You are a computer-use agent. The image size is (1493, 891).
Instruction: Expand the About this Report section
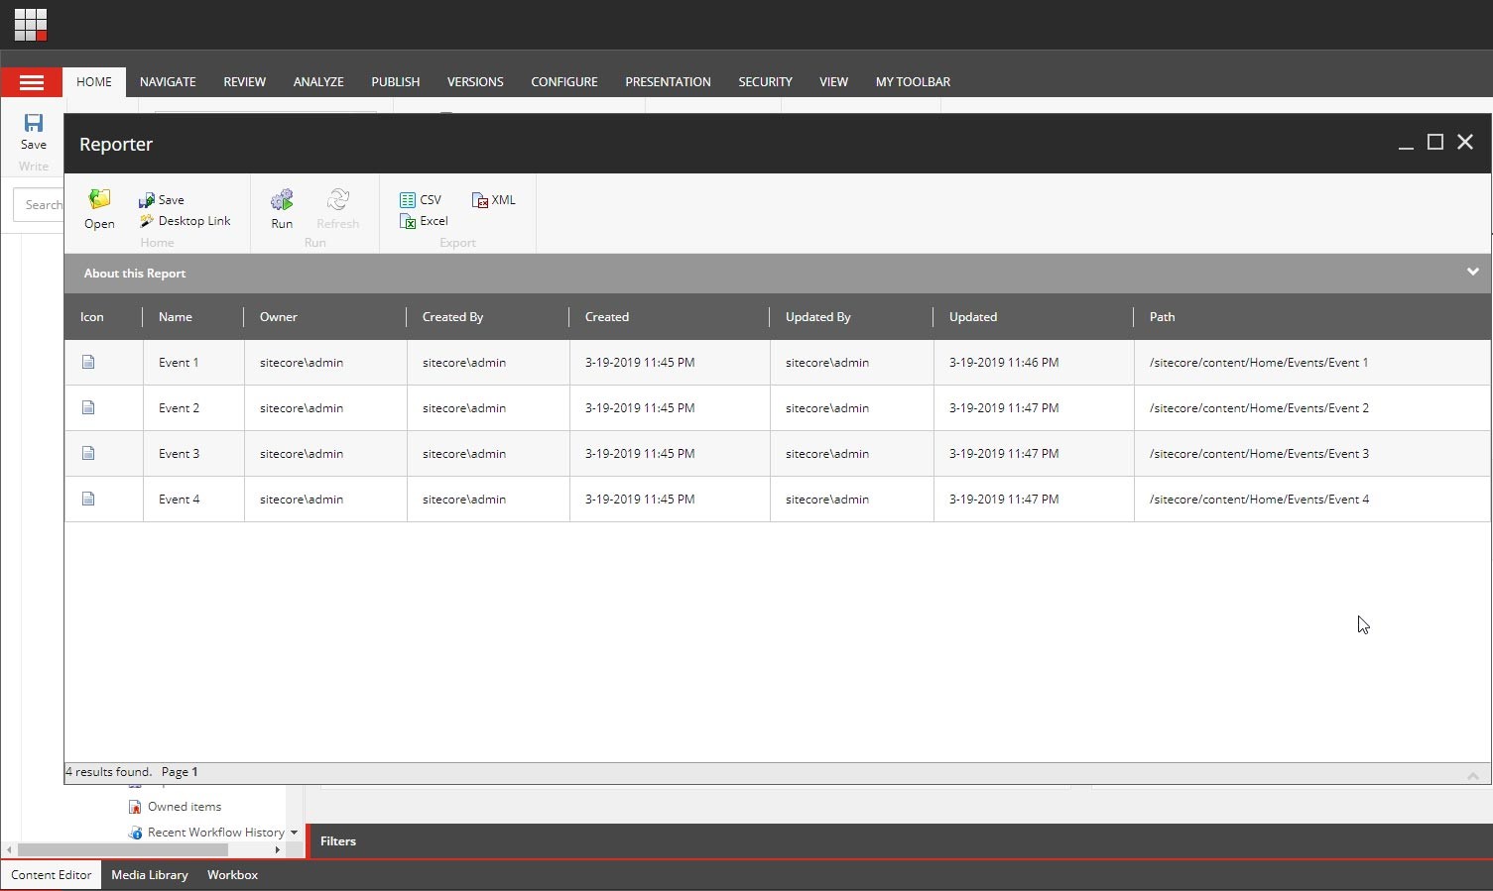tap(1472, 273)
